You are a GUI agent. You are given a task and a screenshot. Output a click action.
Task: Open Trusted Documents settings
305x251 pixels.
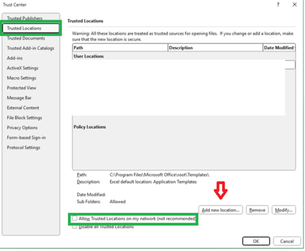click(26, 38)
